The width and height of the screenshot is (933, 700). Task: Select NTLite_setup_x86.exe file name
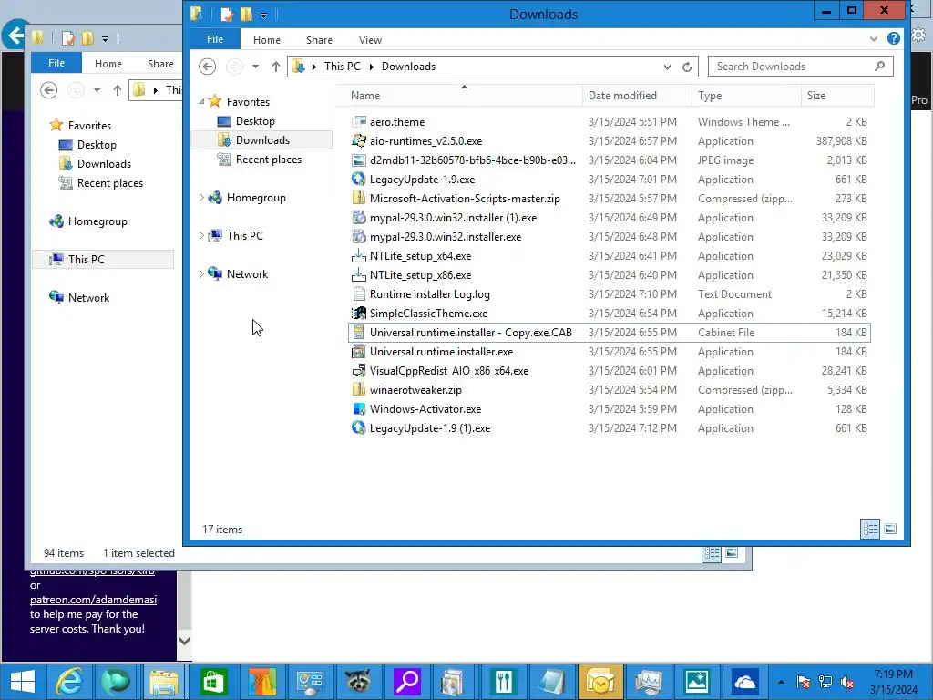pyautogui.click(x=420, y=275)
